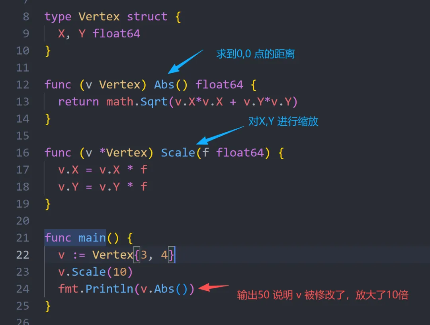This screenshot has width=430, height=325.
Task: Click the return keyword on line 13
Action: pyautogui.click(x=78, y=102)
